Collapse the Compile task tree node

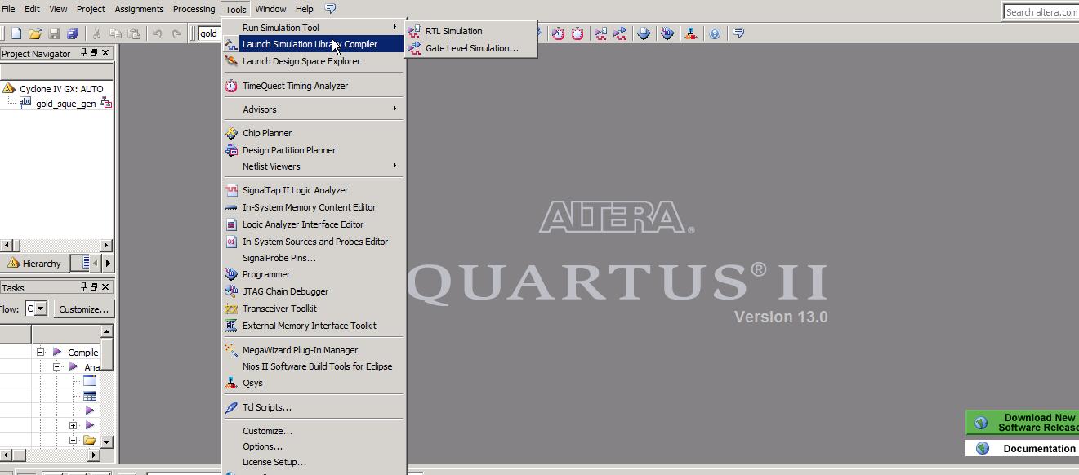(x=40, y=352)
